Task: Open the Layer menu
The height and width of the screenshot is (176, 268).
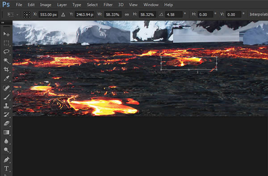Action: [62, 5]
